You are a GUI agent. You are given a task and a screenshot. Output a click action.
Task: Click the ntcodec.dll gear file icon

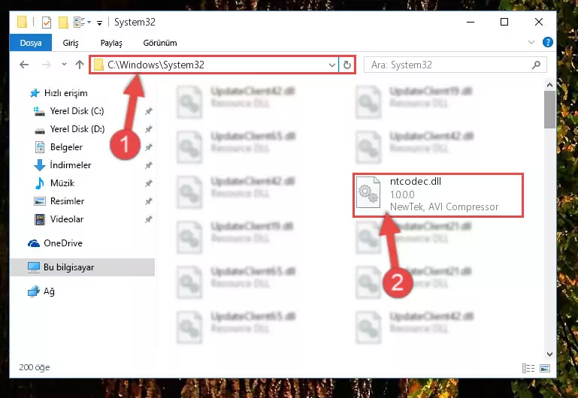tap(368, 192)
